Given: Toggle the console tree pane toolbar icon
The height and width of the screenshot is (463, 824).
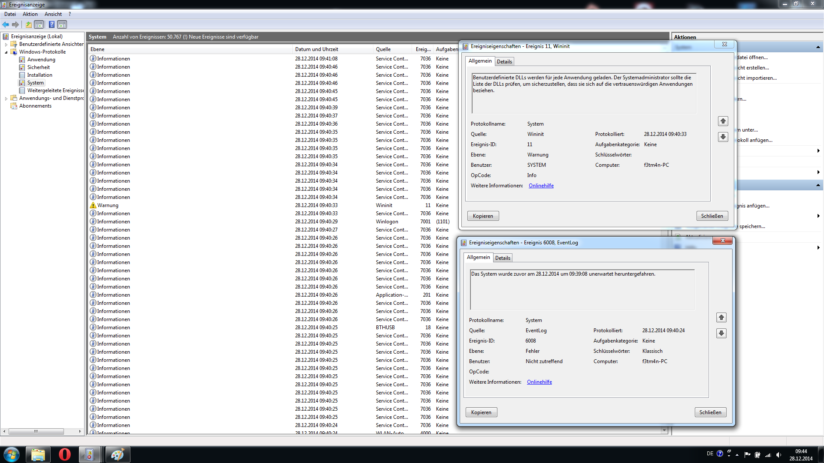Looking at the screenshot, I should 39,24.
